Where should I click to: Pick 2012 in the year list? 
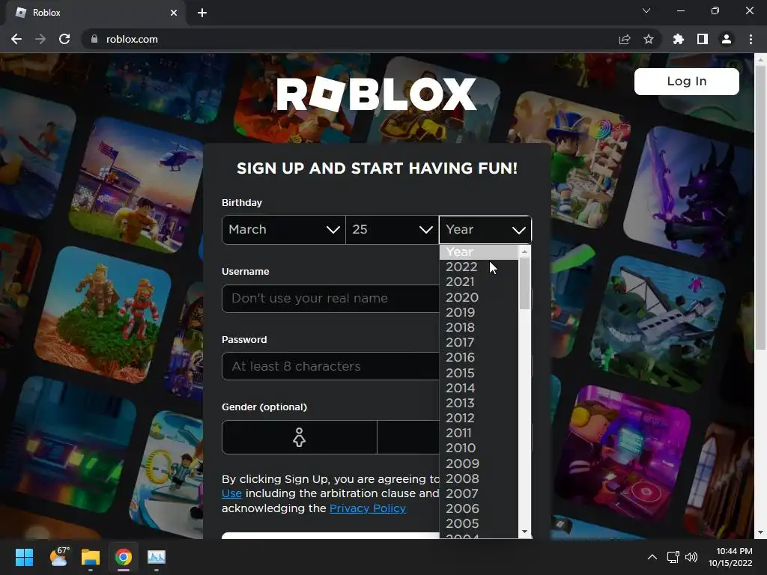[479, 418]
